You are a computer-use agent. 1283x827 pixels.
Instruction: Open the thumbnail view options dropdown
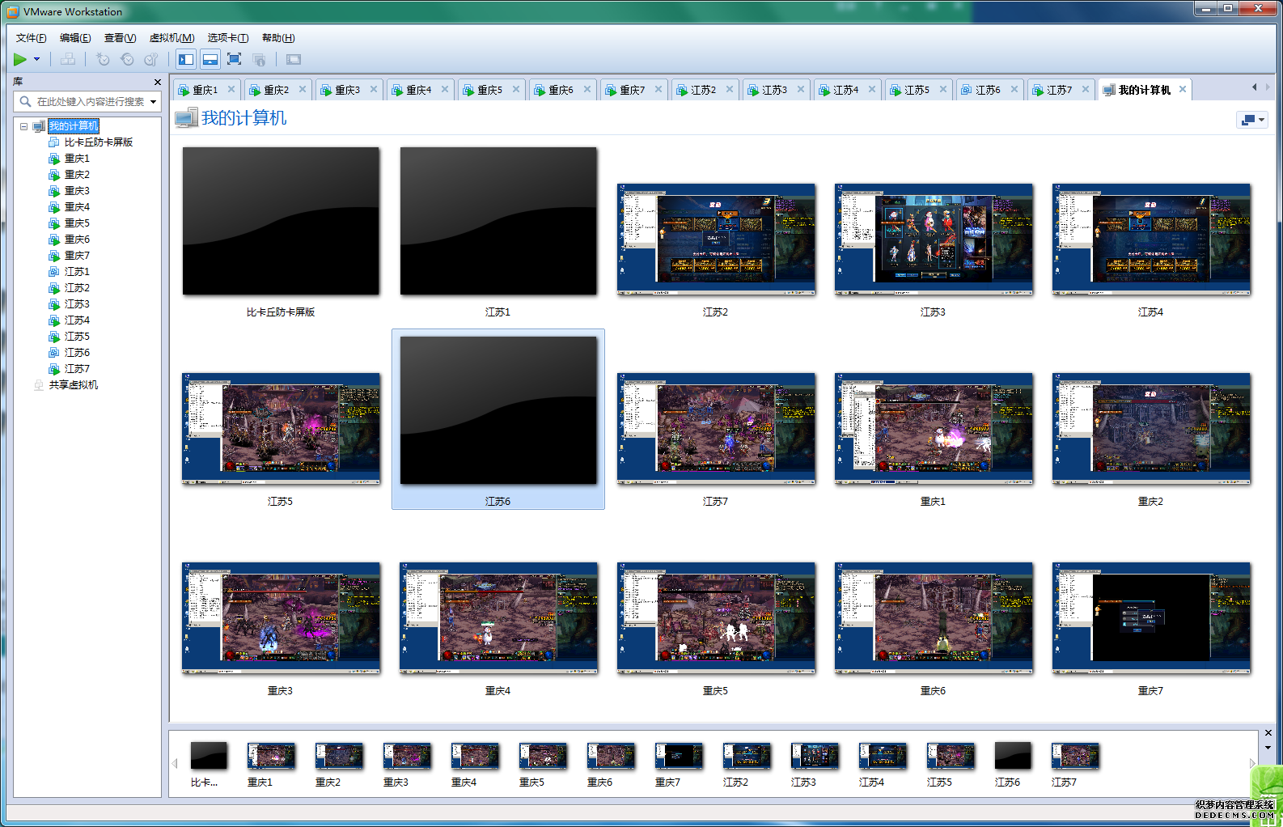pyautogui.click(x=1252, y=120)
